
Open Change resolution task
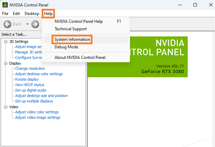pos(30,68)
